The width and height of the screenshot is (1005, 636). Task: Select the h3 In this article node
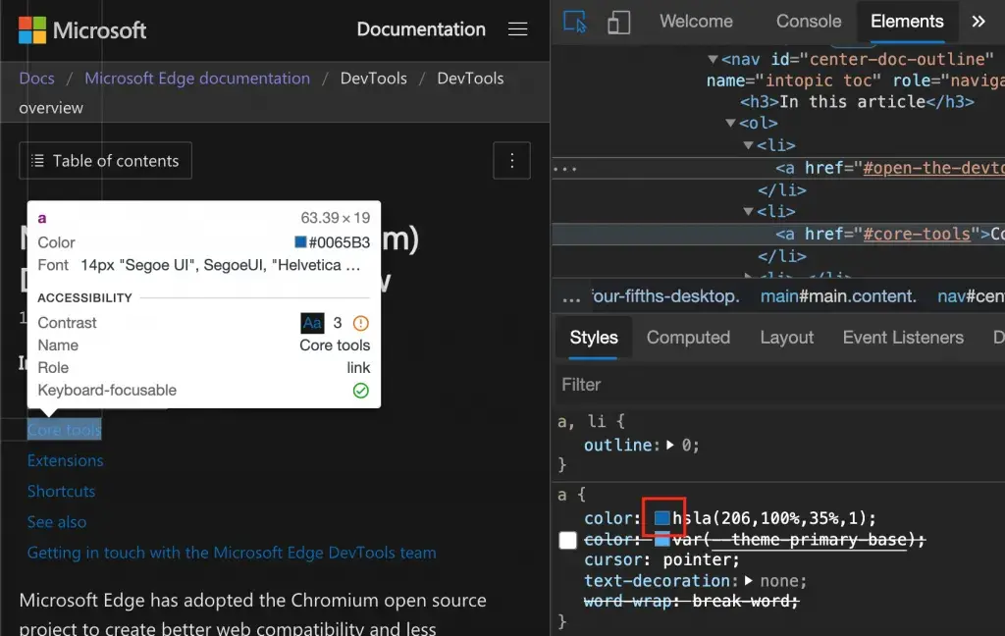857,102
